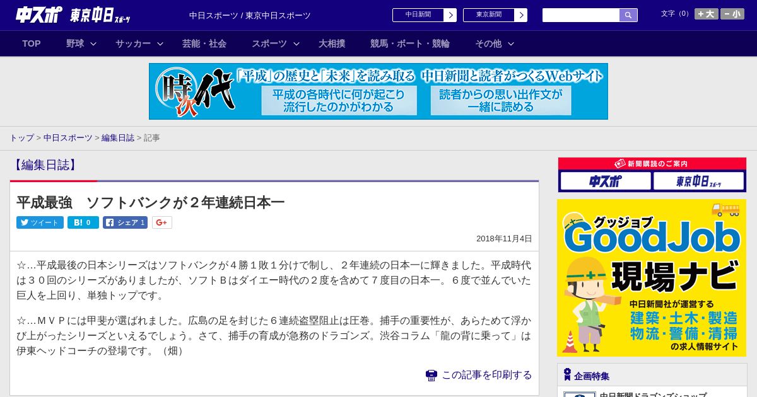The image size is (757, 397).
Task: Share article on Google+ button
Action: (161, 222)
